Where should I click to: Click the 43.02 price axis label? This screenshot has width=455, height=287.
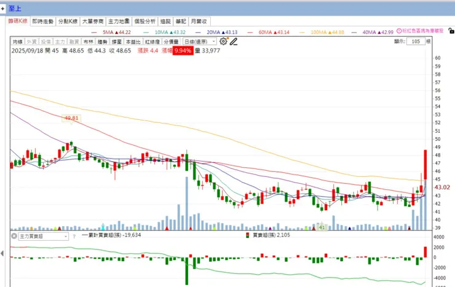pyautogui.click(x=442, y=187)
